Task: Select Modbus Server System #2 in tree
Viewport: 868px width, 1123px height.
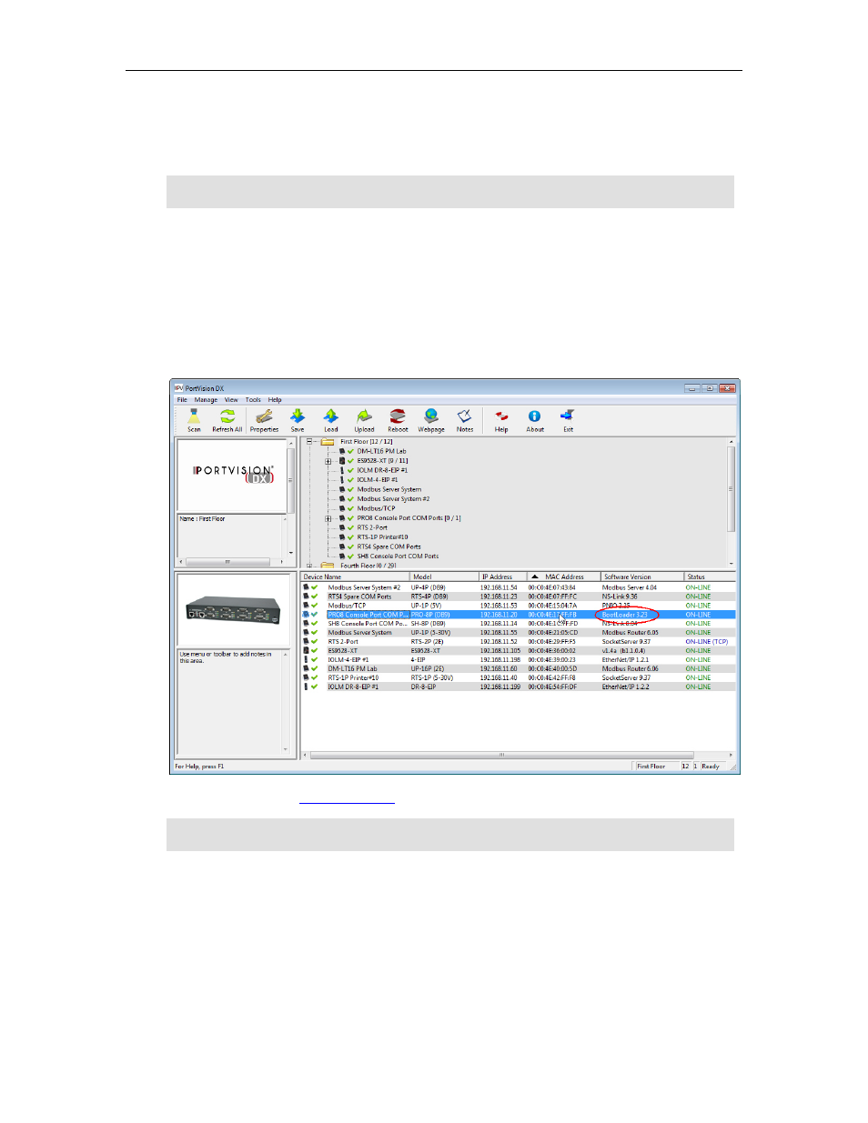Action: coord(393,499)
